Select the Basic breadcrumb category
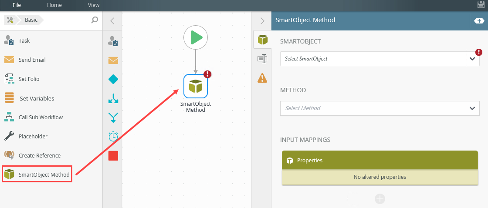The image size is (488, 208). [31, 20]
